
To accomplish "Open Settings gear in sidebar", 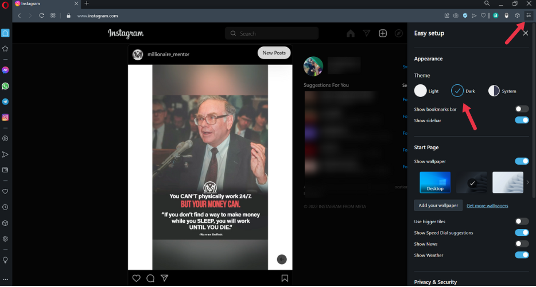I will pyautogui.click(x=5, y=239).
